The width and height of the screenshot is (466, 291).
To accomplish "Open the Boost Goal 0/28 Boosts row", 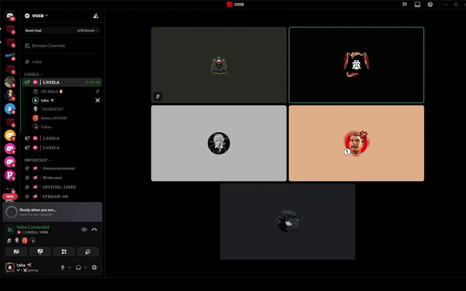I will click(62, 30).
